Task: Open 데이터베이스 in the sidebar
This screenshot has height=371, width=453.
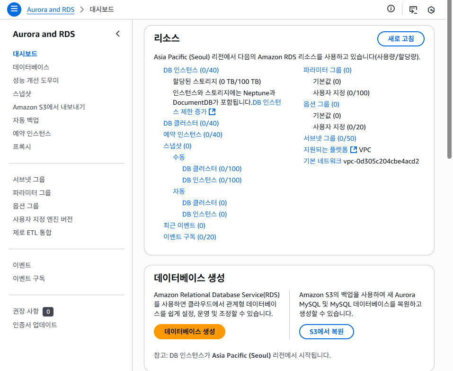Action: (x=31, y=67)
